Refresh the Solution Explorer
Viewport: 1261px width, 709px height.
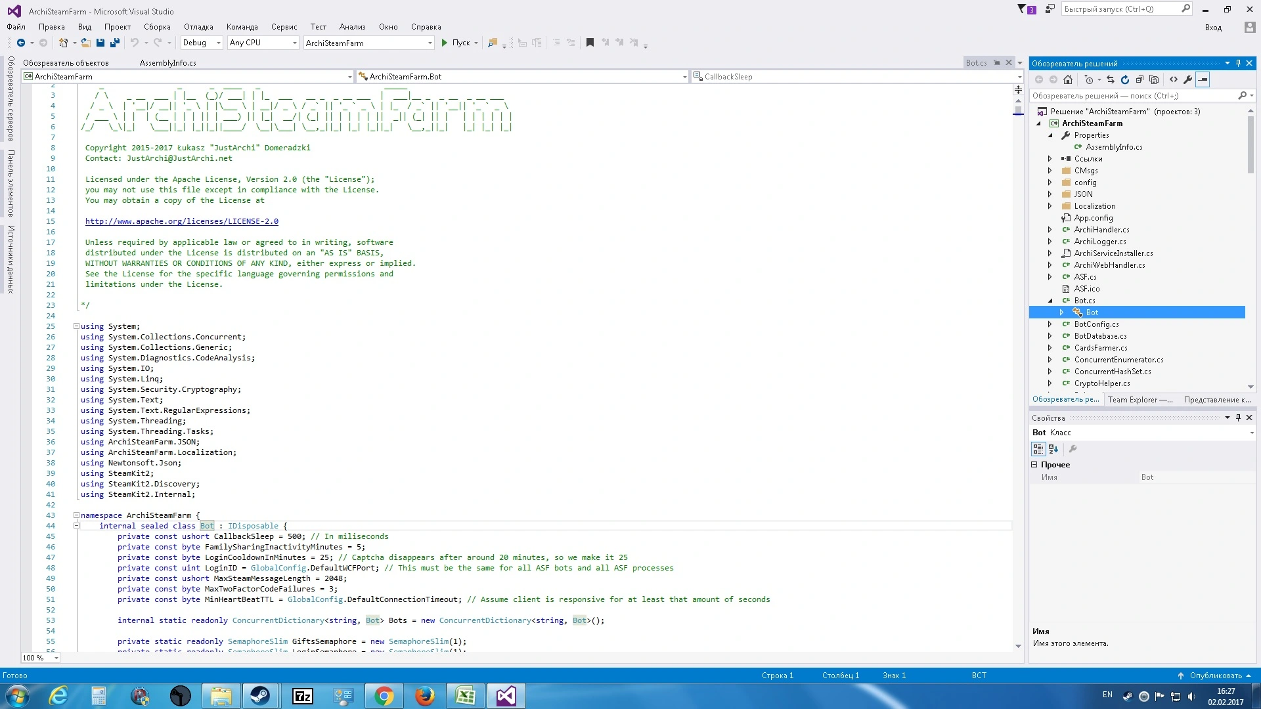pos(1125,79)
